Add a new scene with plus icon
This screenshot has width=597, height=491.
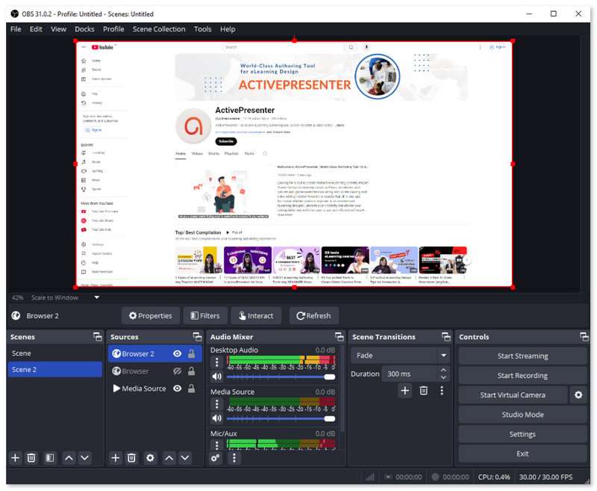pos(15,458)
